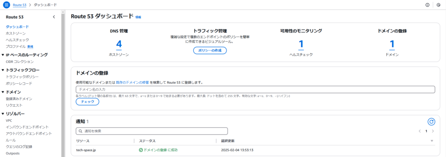Collapse the Route 53 sidebar chevron
Screen dimensions: 446x157
tap(54, 17)
